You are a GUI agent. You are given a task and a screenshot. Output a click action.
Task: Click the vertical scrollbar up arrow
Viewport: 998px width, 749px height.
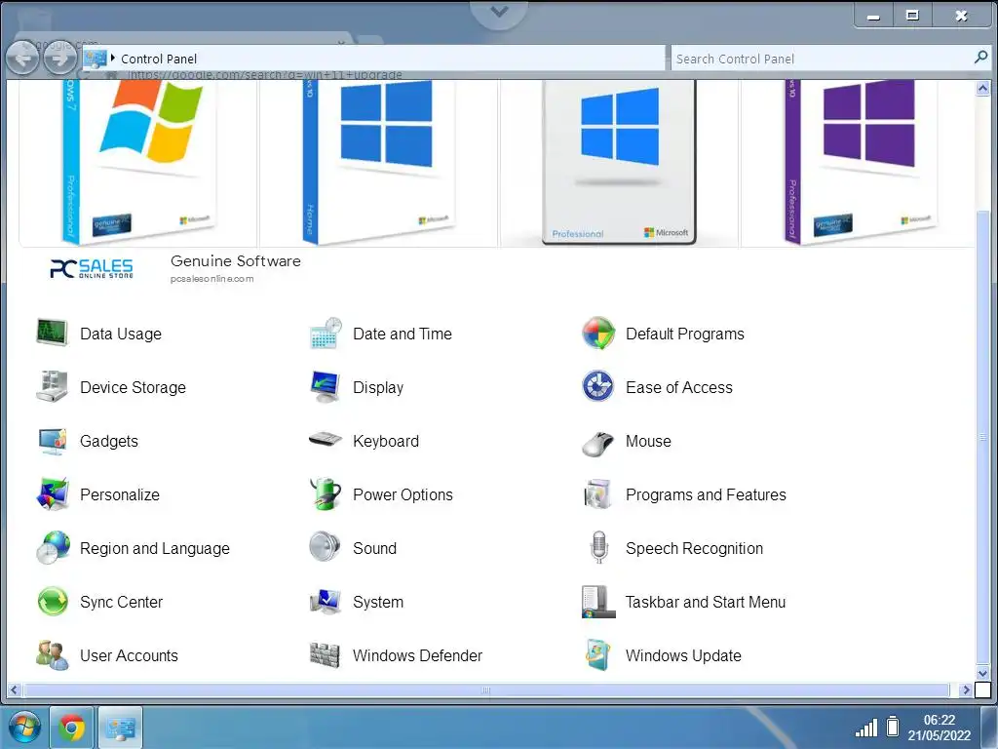tap(982, 88)
